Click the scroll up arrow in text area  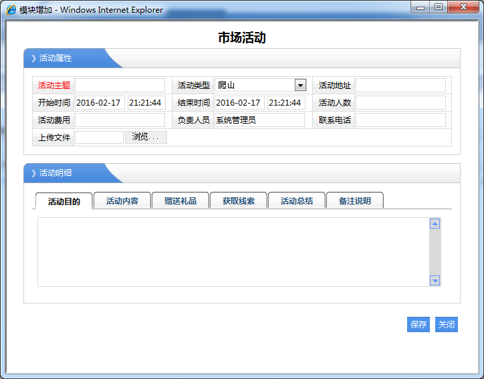(x=435, y=224)
